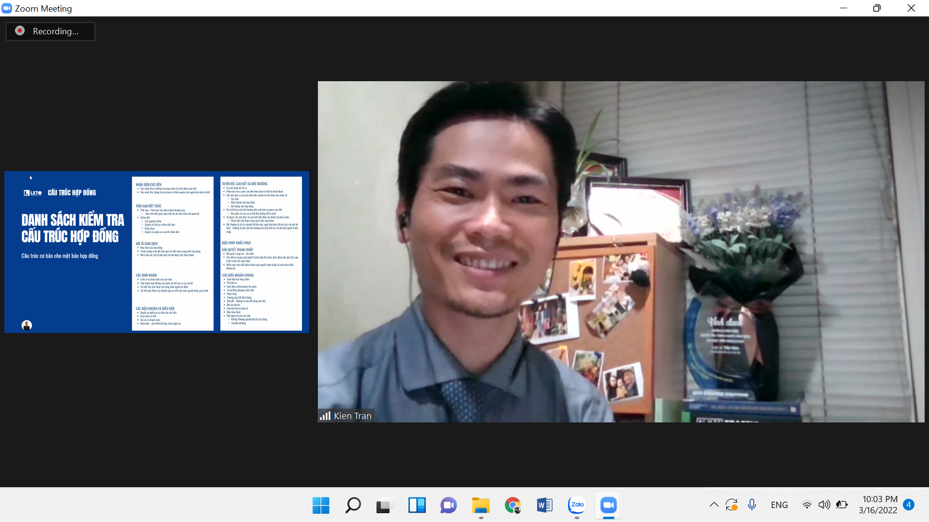Click slide subtitle 'Cấu trúc cơ bản...'
Screen dimensions: 929x522
click(x=60, y=256)
